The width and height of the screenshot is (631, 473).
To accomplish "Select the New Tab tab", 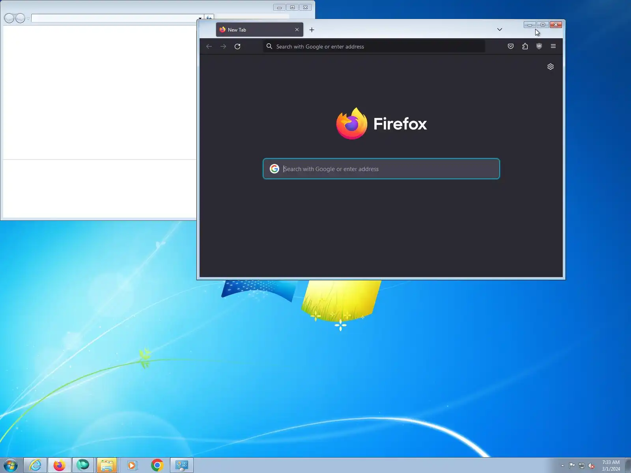I will [x=259, y=30].
